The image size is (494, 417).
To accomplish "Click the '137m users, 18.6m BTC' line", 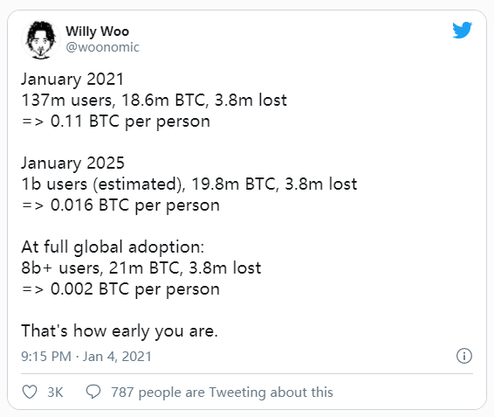I will point(154,100).
